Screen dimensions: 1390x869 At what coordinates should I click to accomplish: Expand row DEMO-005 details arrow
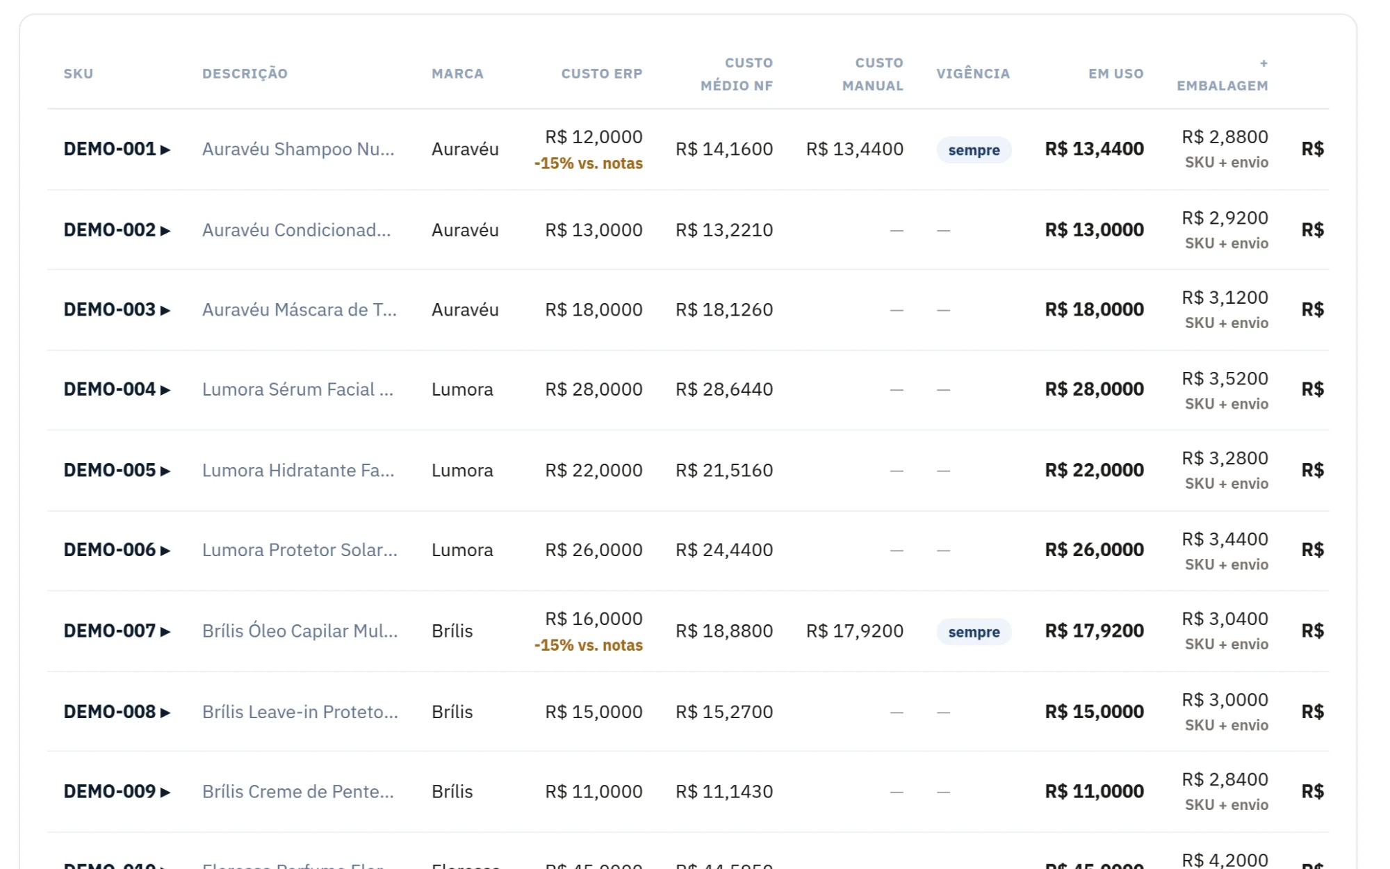[165, 471]
